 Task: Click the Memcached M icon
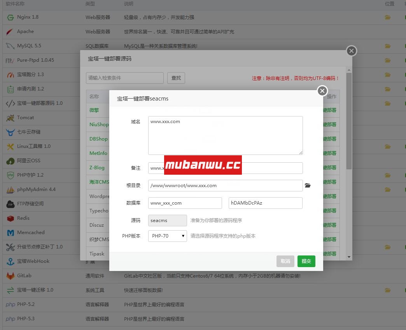point(10,233)
